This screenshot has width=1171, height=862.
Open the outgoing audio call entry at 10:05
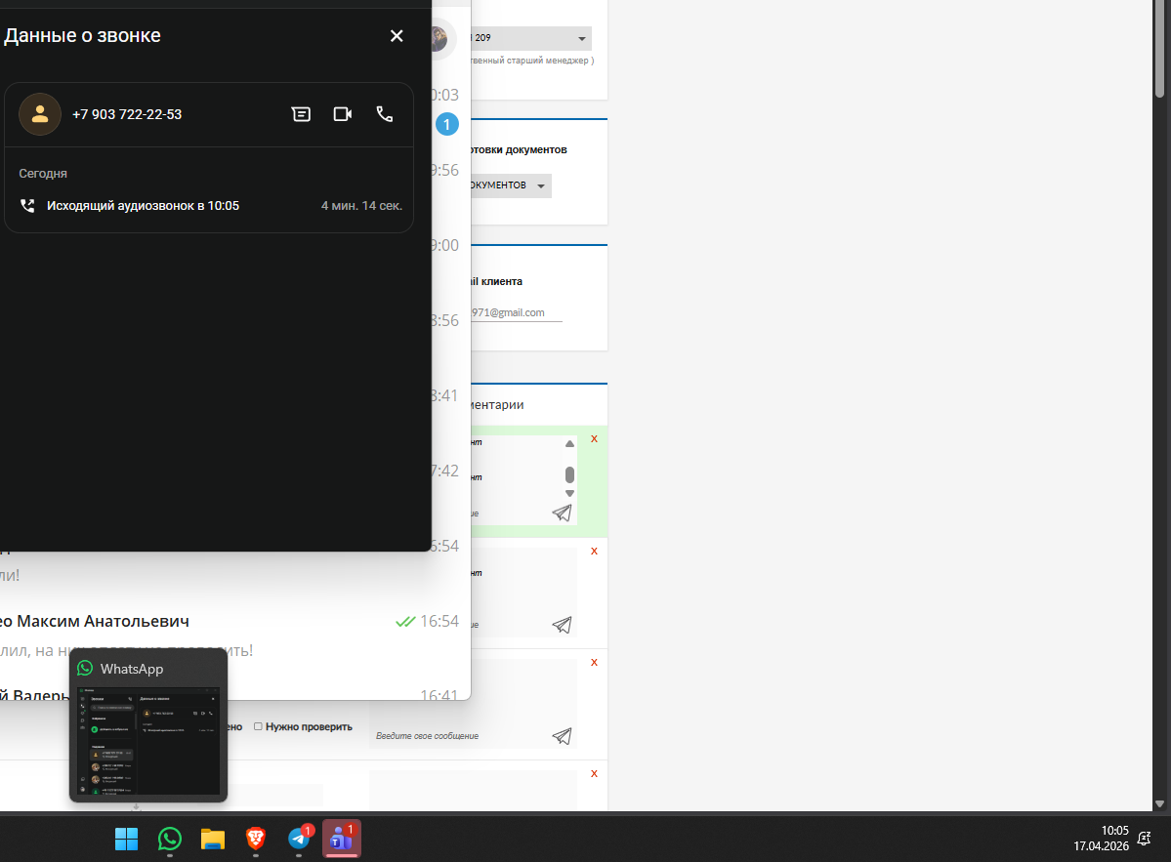click(x=209, y=206)
